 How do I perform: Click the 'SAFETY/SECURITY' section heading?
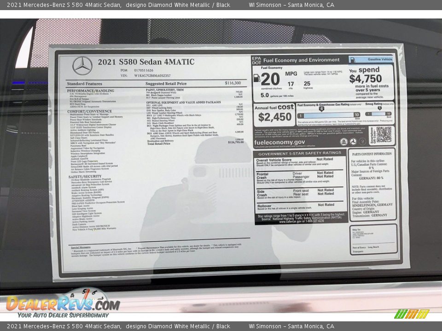coord(85,177)
